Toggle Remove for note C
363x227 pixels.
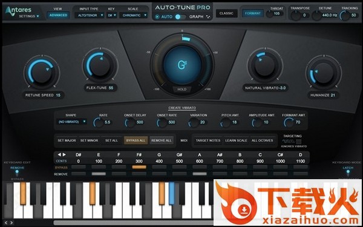[260, 174]
